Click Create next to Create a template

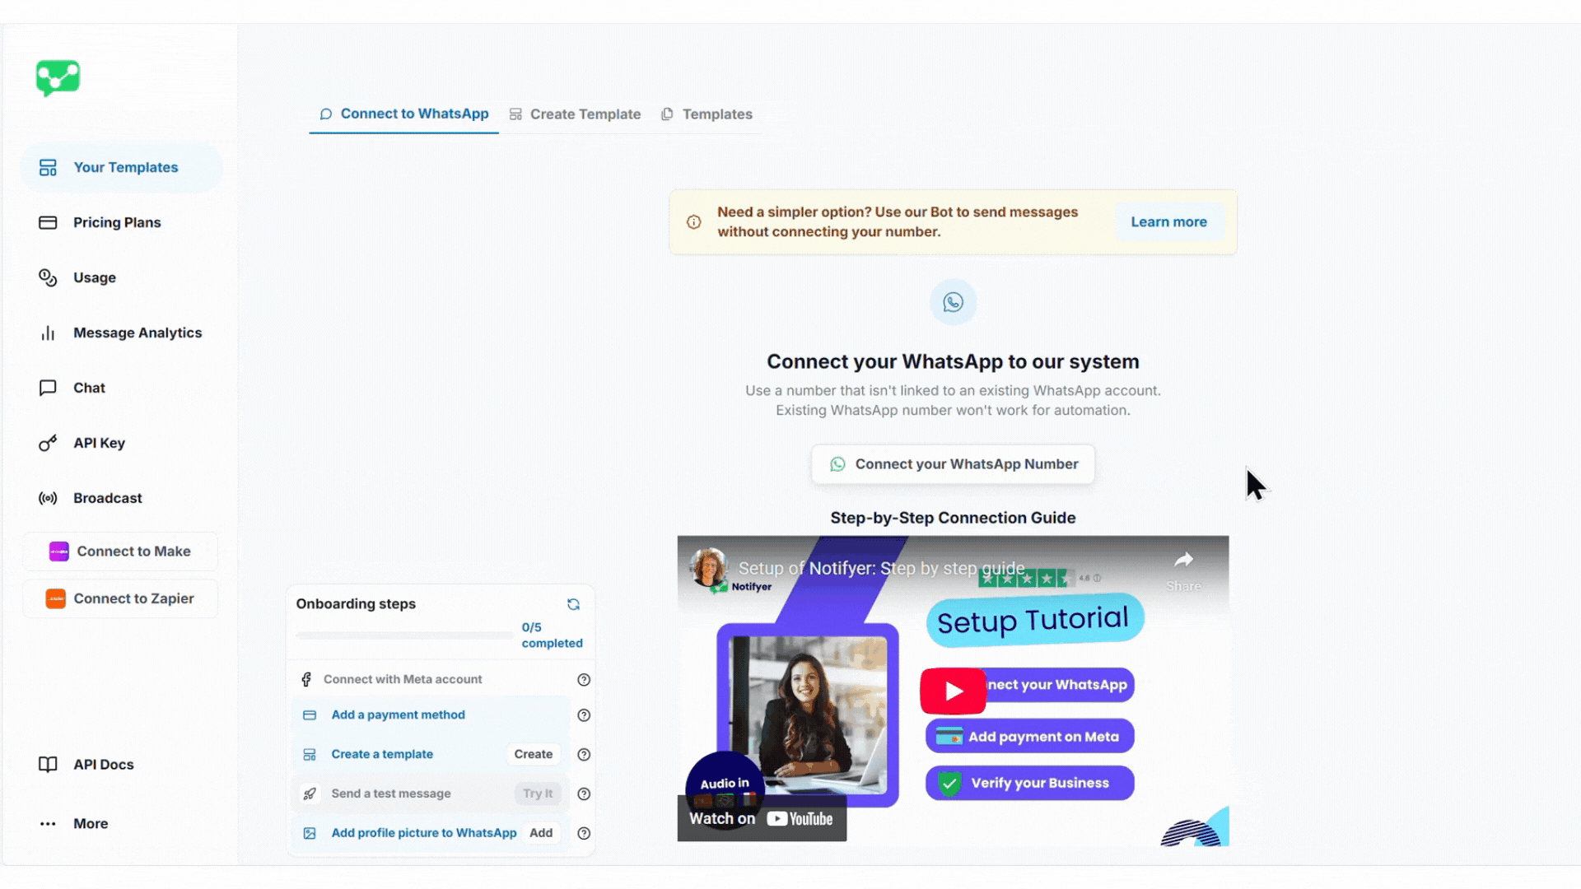pos(533,755)
